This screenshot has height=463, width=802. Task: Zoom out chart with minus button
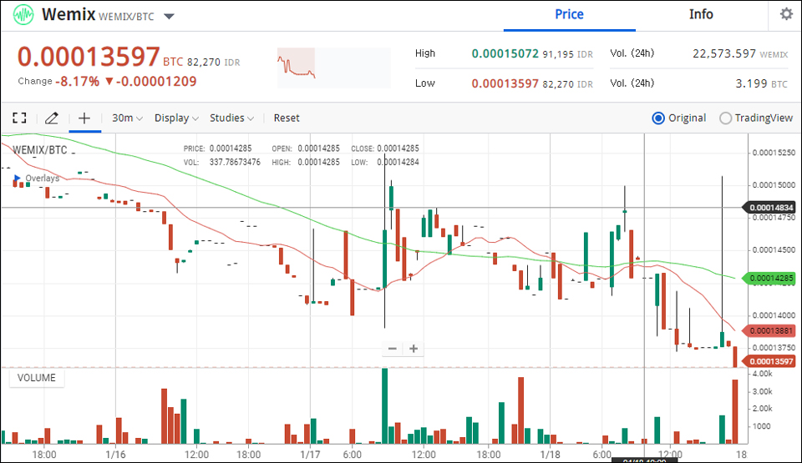(x=393, y=349)
